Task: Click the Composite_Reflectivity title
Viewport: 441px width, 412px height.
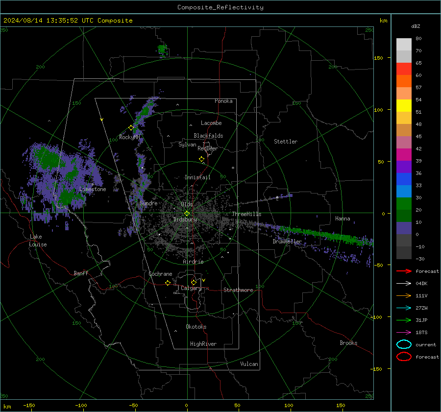Action: pos(220,7)
